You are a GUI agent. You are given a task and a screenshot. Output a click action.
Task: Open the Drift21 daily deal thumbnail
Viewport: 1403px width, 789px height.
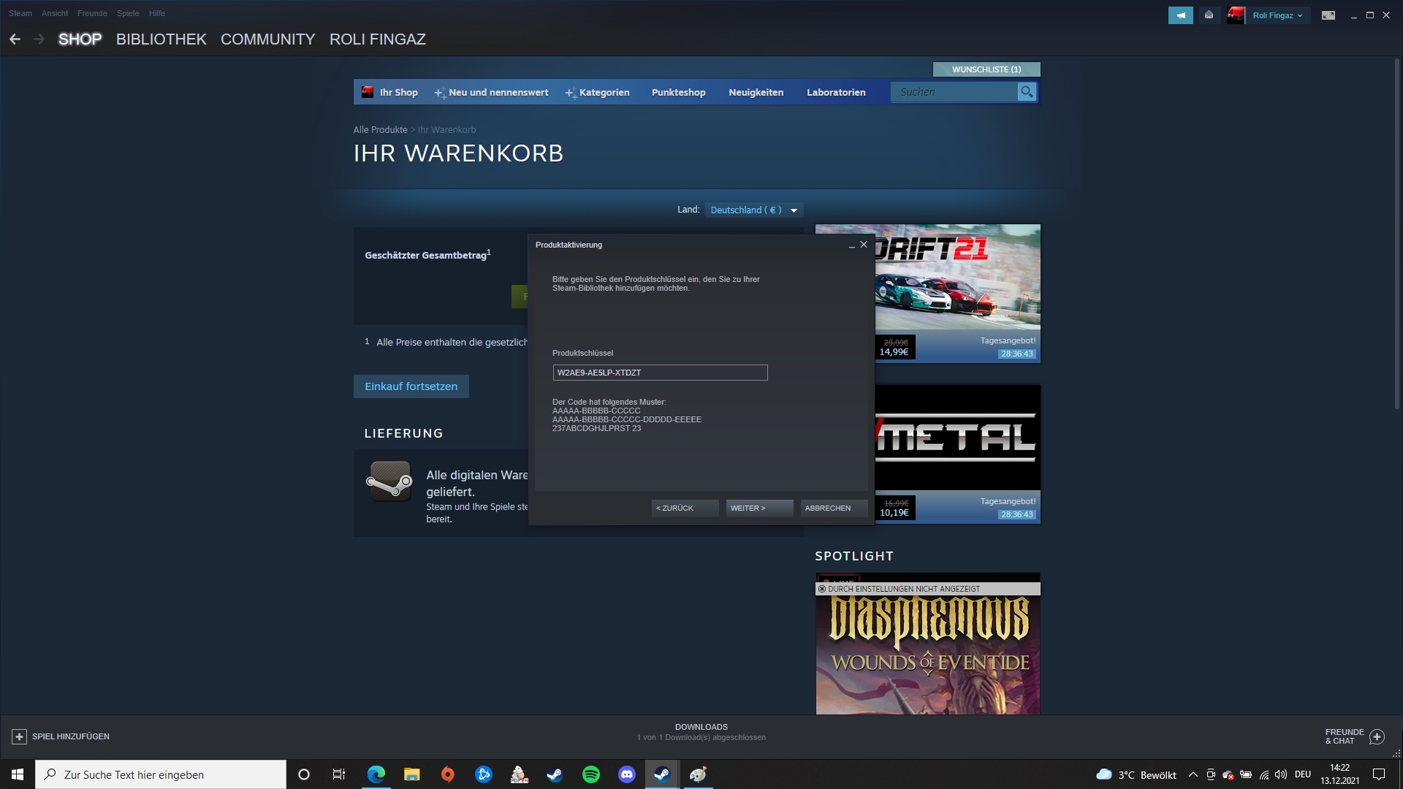(x=957, y=277)
